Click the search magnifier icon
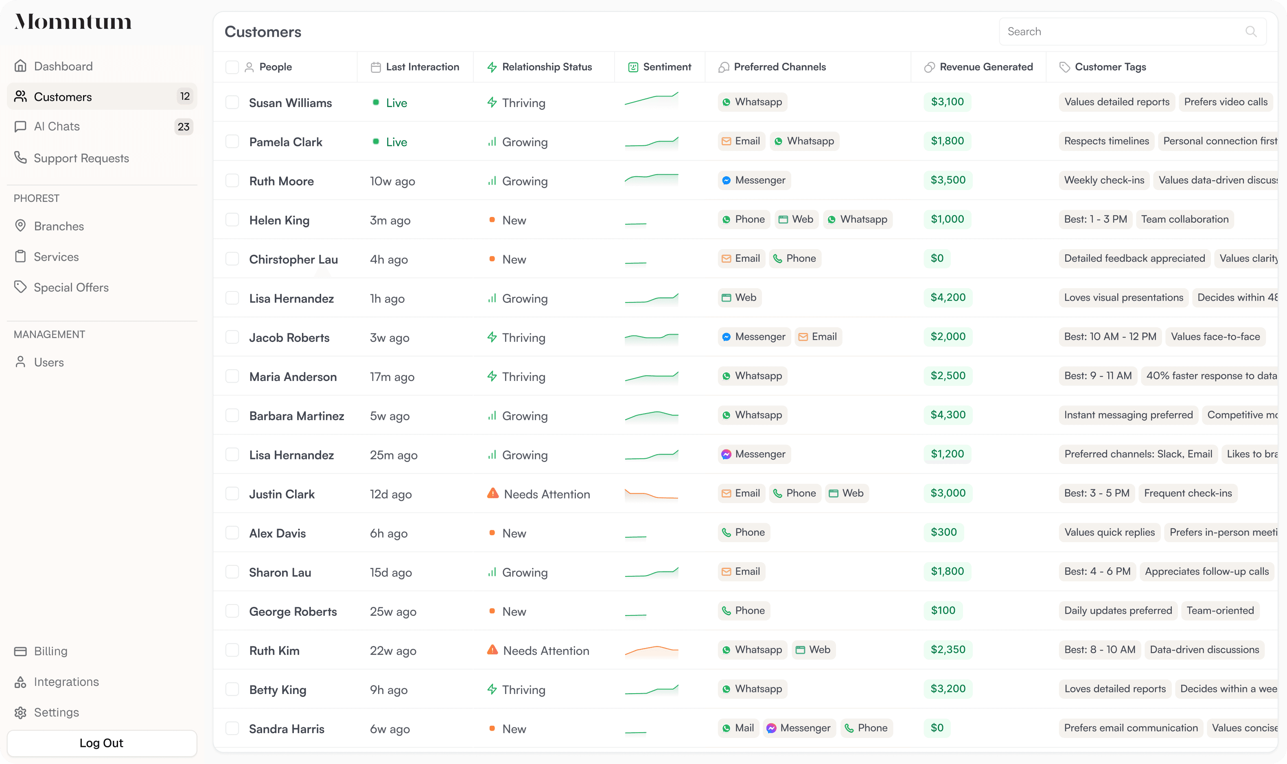 pyautogui.click(x=1251, y=31)
